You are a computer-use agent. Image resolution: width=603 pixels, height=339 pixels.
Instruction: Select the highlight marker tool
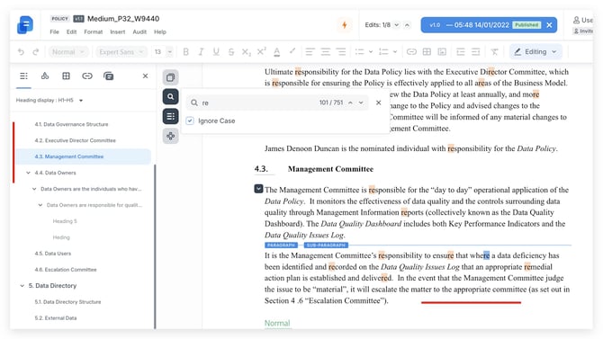pyautogui.click(x=292, y=51)
